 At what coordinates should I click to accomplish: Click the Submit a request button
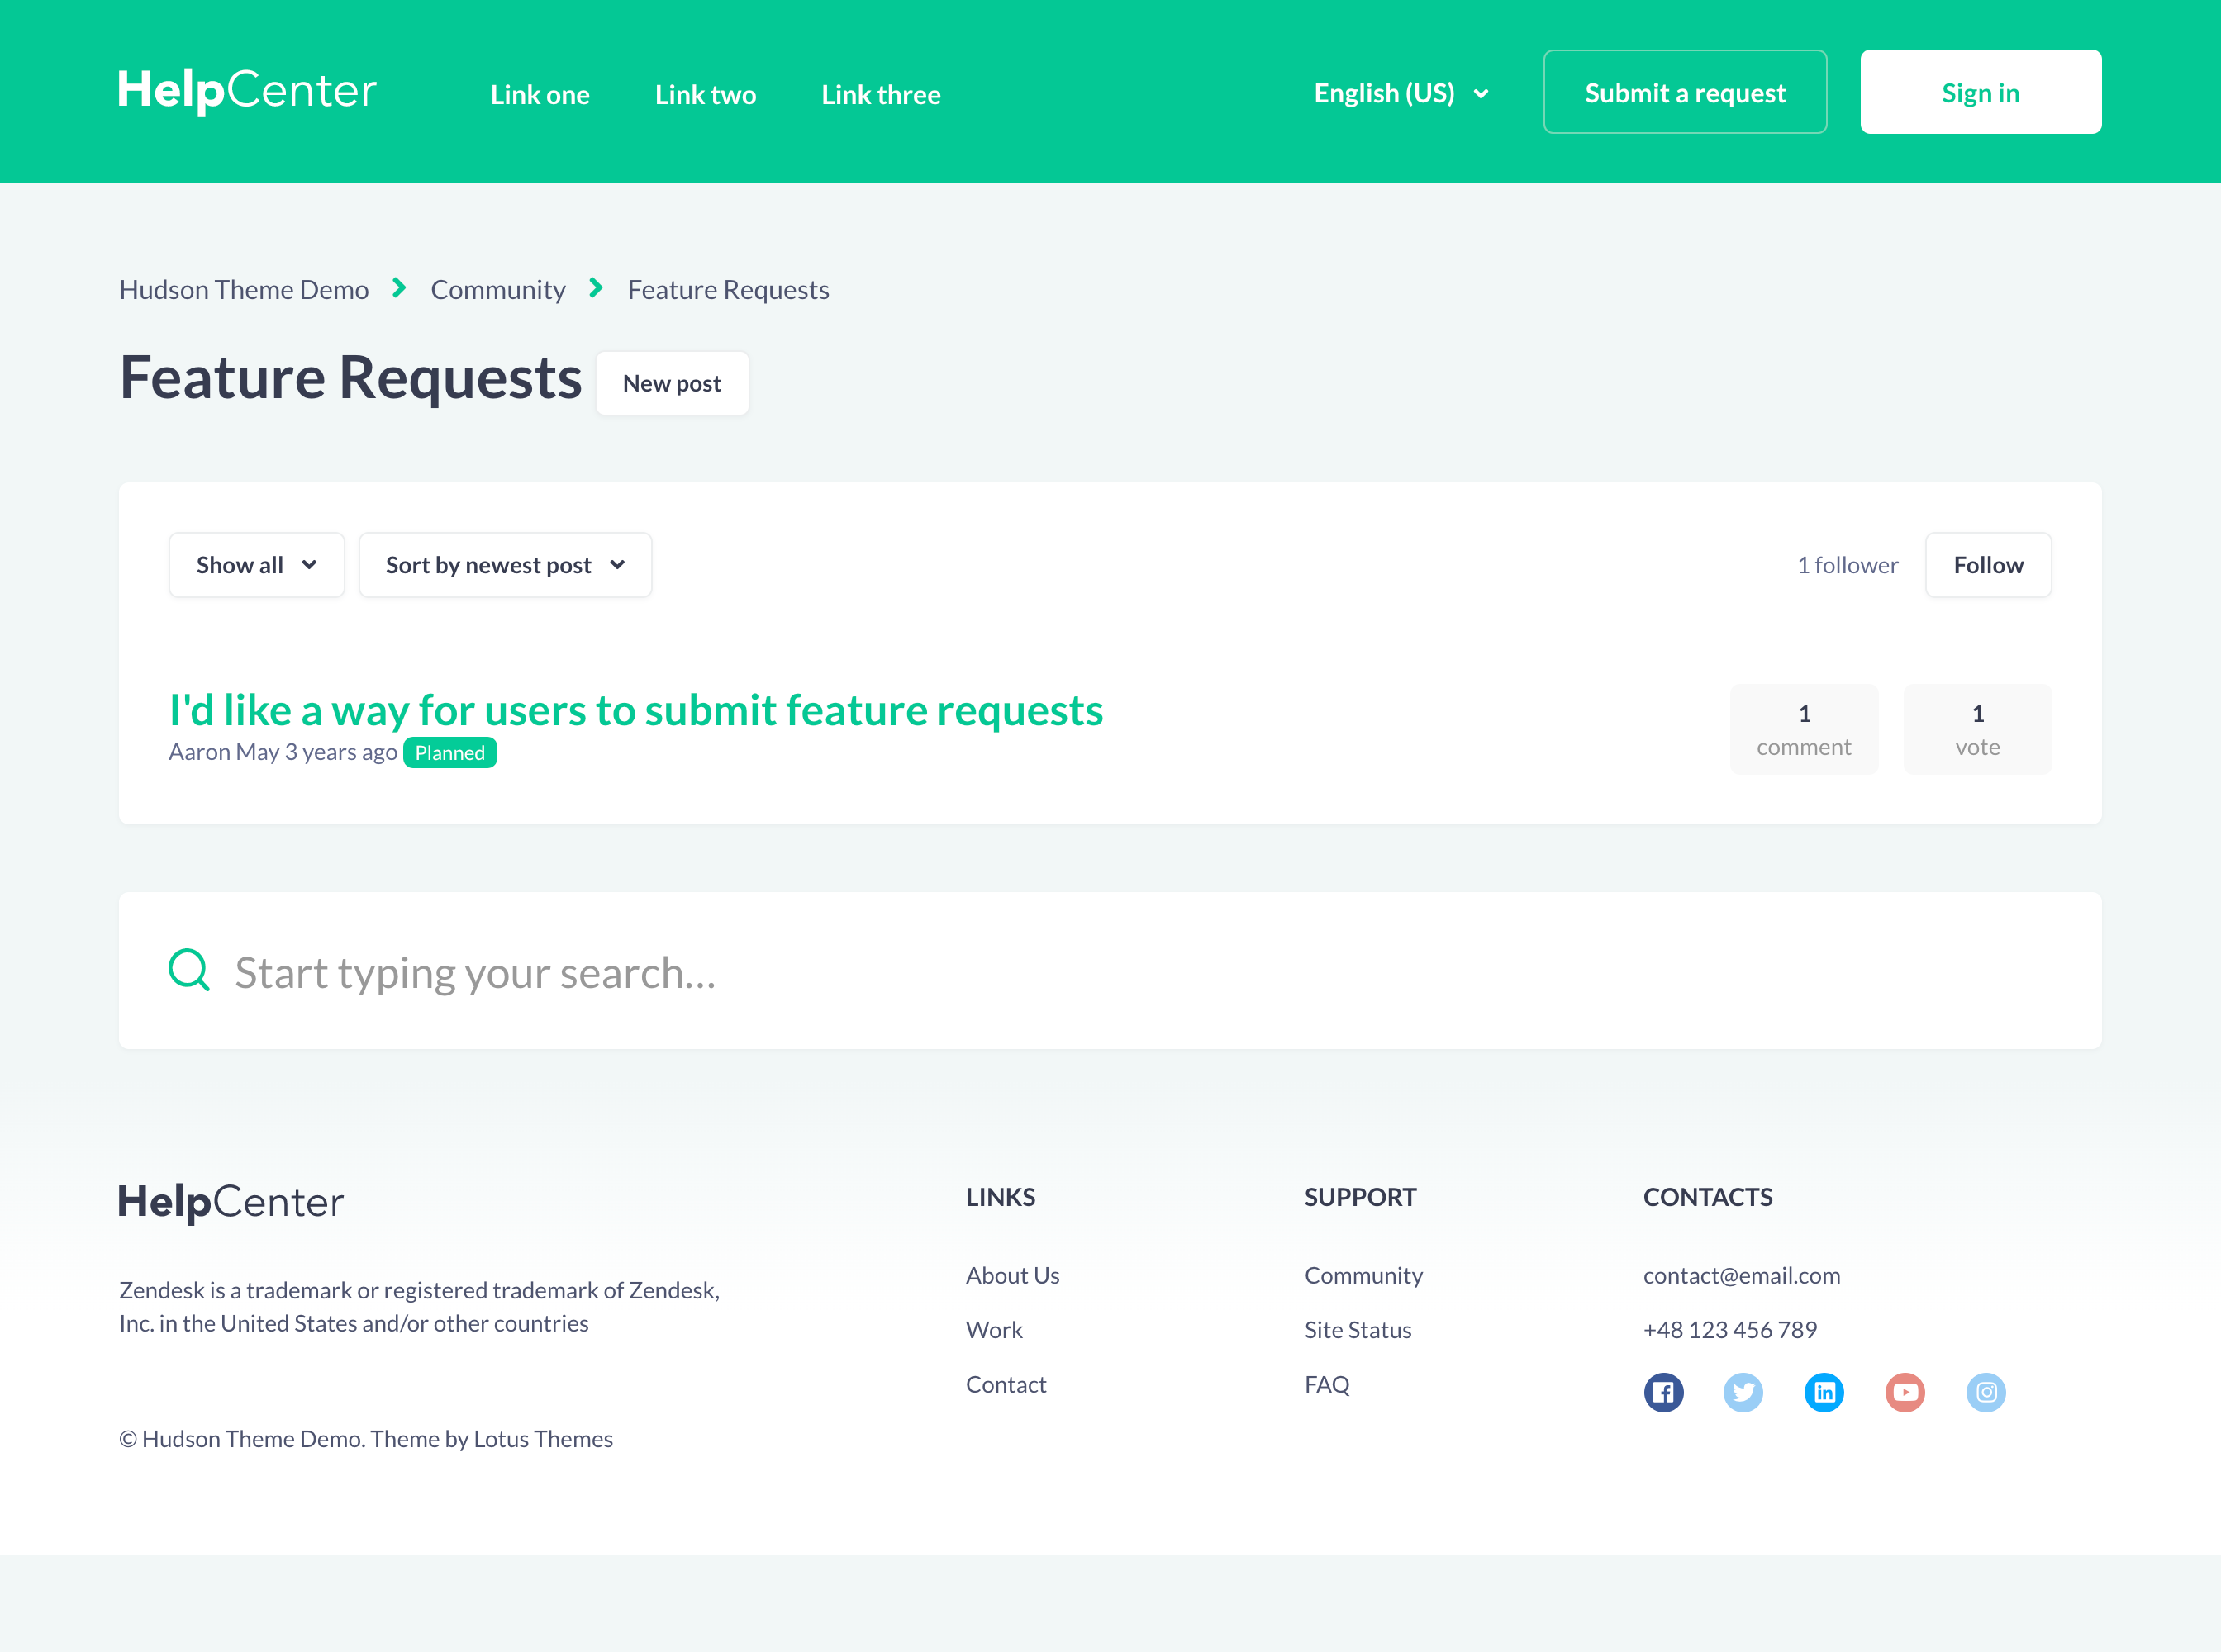coord(1685,92)
